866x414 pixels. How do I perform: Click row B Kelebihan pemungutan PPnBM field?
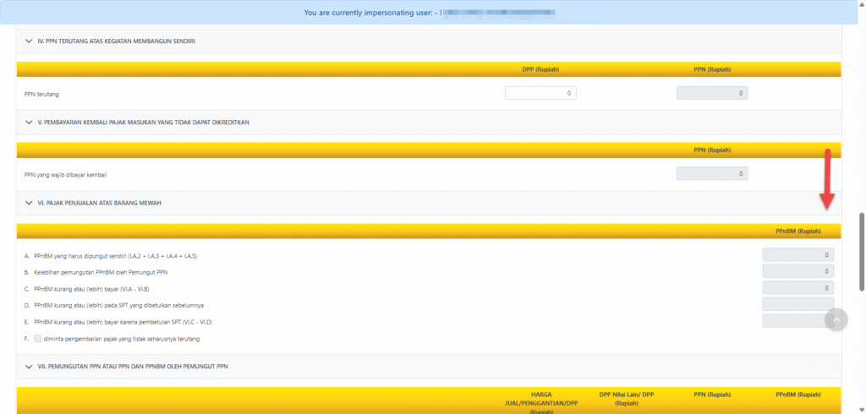[797, 271]
